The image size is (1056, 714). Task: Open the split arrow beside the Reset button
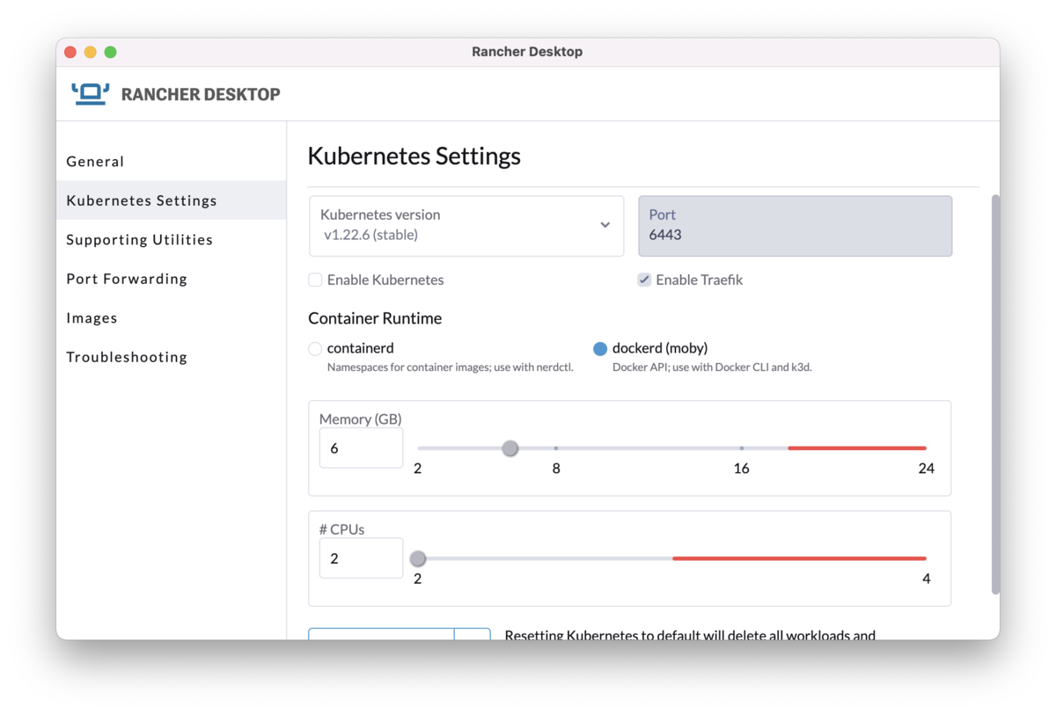(x=473, y=634)
